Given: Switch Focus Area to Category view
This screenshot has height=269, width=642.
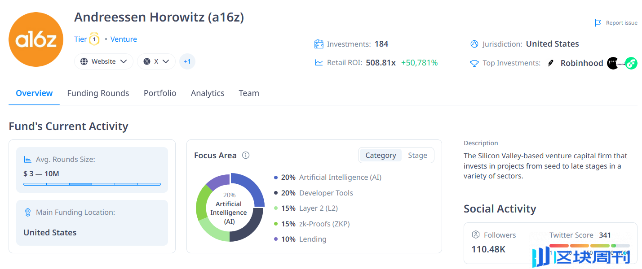Looking at the screenshot, I should 381,155.
